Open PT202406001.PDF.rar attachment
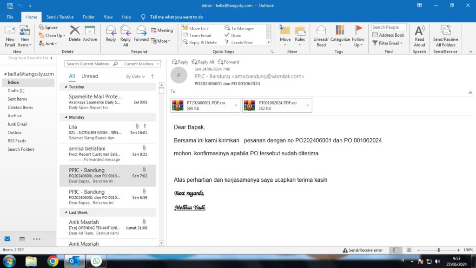 coord(202,105)
